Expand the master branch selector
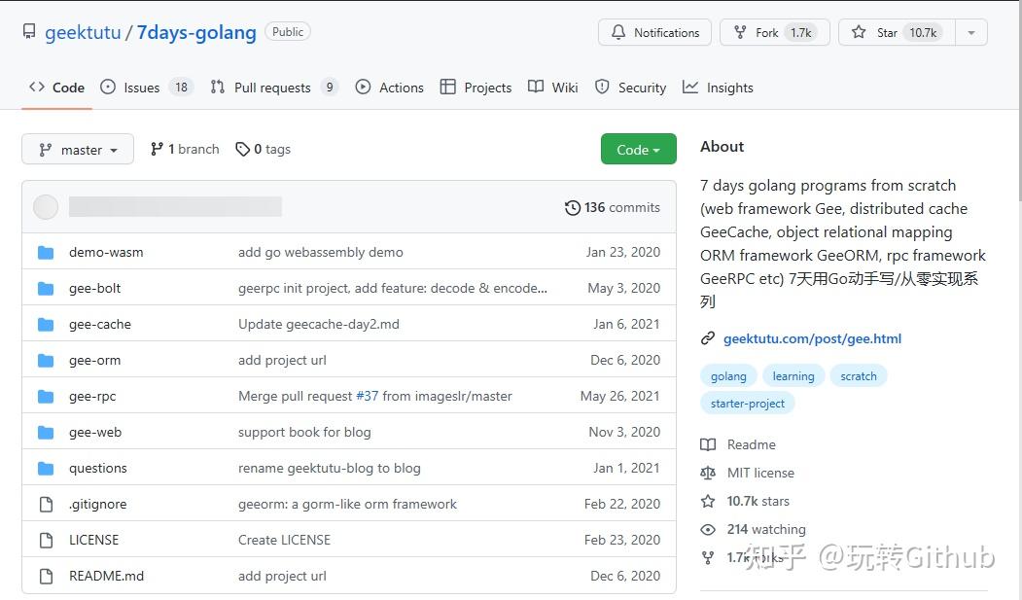Viewport: 1022px width, 600px height. click(x=78, y=150)
